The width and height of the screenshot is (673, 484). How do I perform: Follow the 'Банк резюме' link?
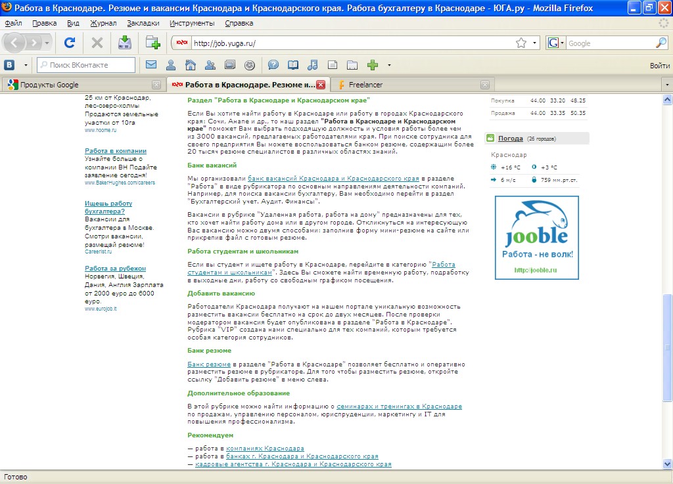pos(209,364)
